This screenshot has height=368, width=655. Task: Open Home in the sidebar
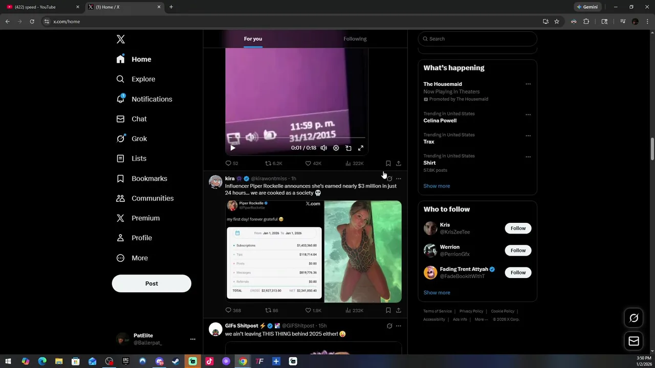click(x=134, y=59)
